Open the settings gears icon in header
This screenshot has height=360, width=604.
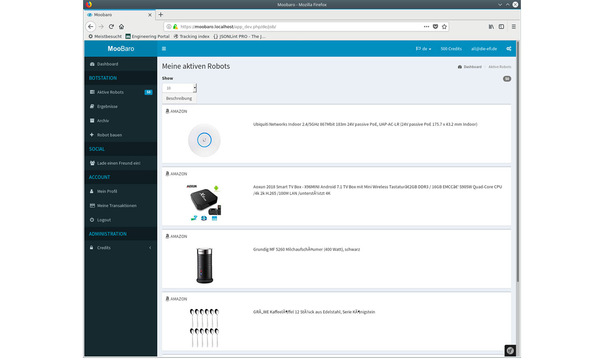[x=509, y=49]
